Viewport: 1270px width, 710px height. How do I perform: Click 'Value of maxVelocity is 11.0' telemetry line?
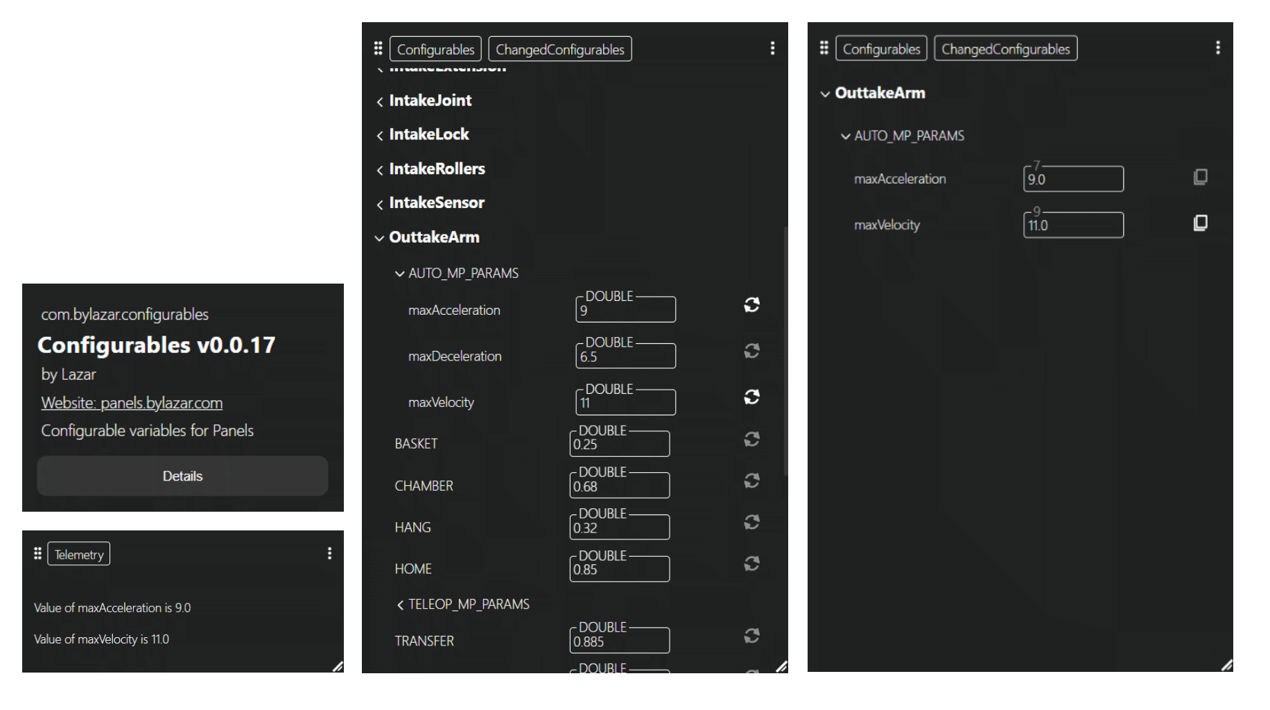101,639
